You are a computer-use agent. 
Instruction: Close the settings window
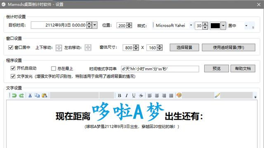pyautogui.click(x=259, y=5)
